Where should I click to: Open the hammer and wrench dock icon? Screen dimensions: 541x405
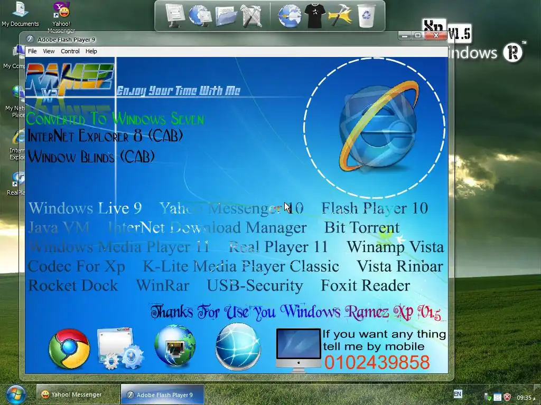click(340, 16)
